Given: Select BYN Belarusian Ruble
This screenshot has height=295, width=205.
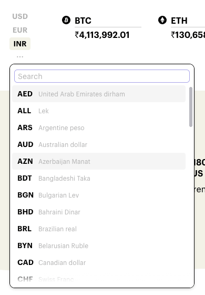Looking at the screenshot, I should (x=99, y=245).
